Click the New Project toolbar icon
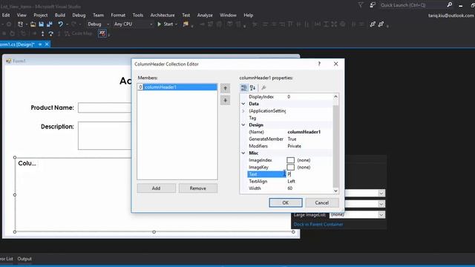 coord(20,24)
